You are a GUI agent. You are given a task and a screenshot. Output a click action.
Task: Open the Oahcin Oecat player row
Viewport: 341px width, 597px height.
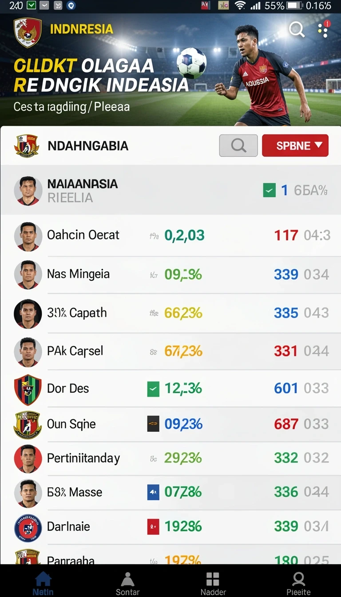tap(170, 235)
